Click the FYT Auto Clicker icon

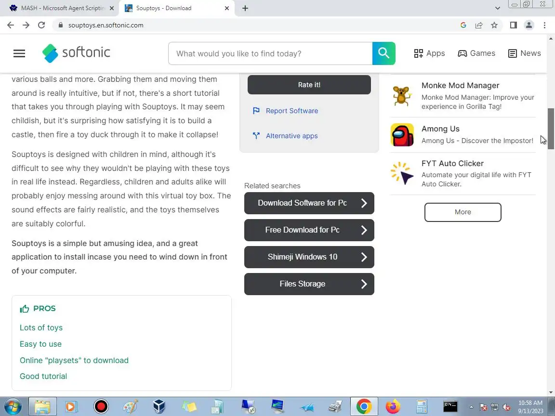402,173
